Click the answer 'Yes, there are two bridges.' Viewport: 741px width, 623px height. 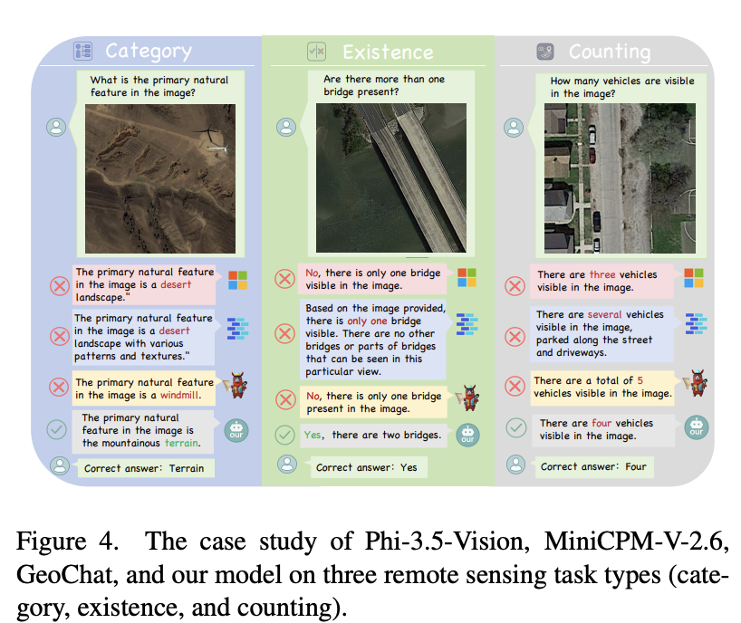372,435
